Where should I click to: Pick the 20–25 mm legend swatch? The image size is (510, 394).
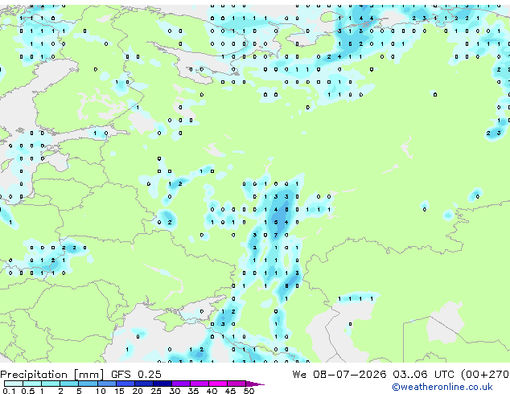(x=143, y=384)
